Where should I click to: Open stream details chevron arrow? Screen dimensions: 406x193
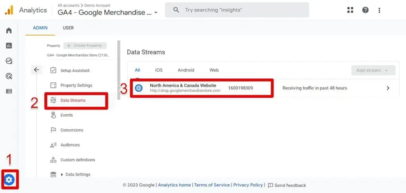388,88
